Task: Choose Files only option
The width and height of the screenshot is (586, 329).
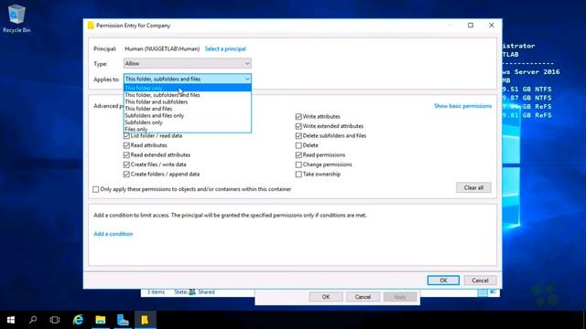Action: click(x=187, y=129)
